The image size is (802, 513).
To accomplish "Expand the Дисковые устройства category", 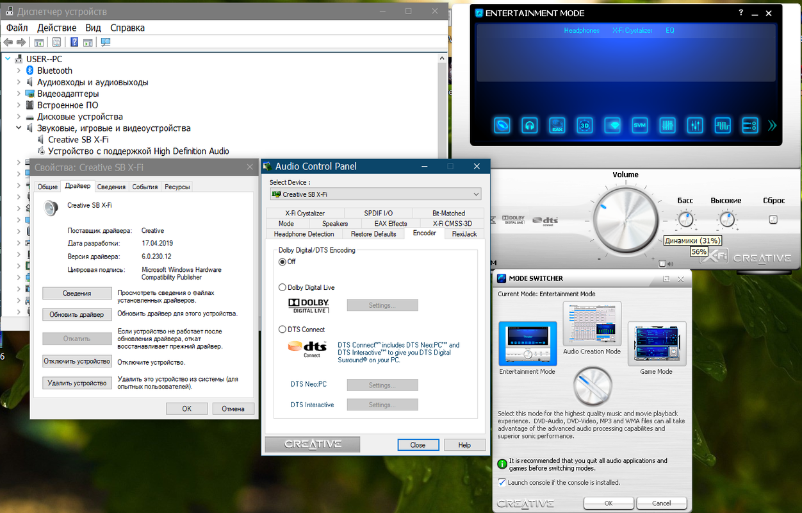I will [x=19, y=117].
